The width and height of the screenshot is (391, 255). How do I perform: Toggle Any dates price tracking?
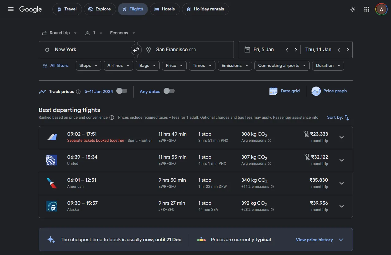(169, 91)
